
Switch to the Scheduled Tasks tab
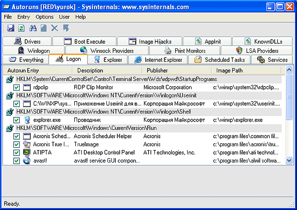(219, 60)
